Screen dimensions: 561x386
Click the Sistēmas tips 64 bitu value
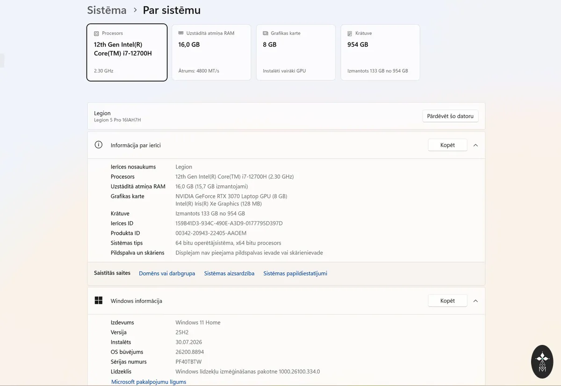click(x=228, y=243)
